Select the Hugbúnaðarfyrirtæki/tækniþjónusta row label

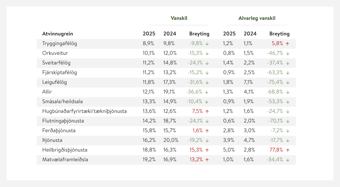coord(85,111)
